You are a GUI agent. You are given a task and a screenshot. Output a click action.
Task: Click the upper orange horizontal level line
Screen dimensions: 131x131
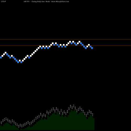pos(65,40)
